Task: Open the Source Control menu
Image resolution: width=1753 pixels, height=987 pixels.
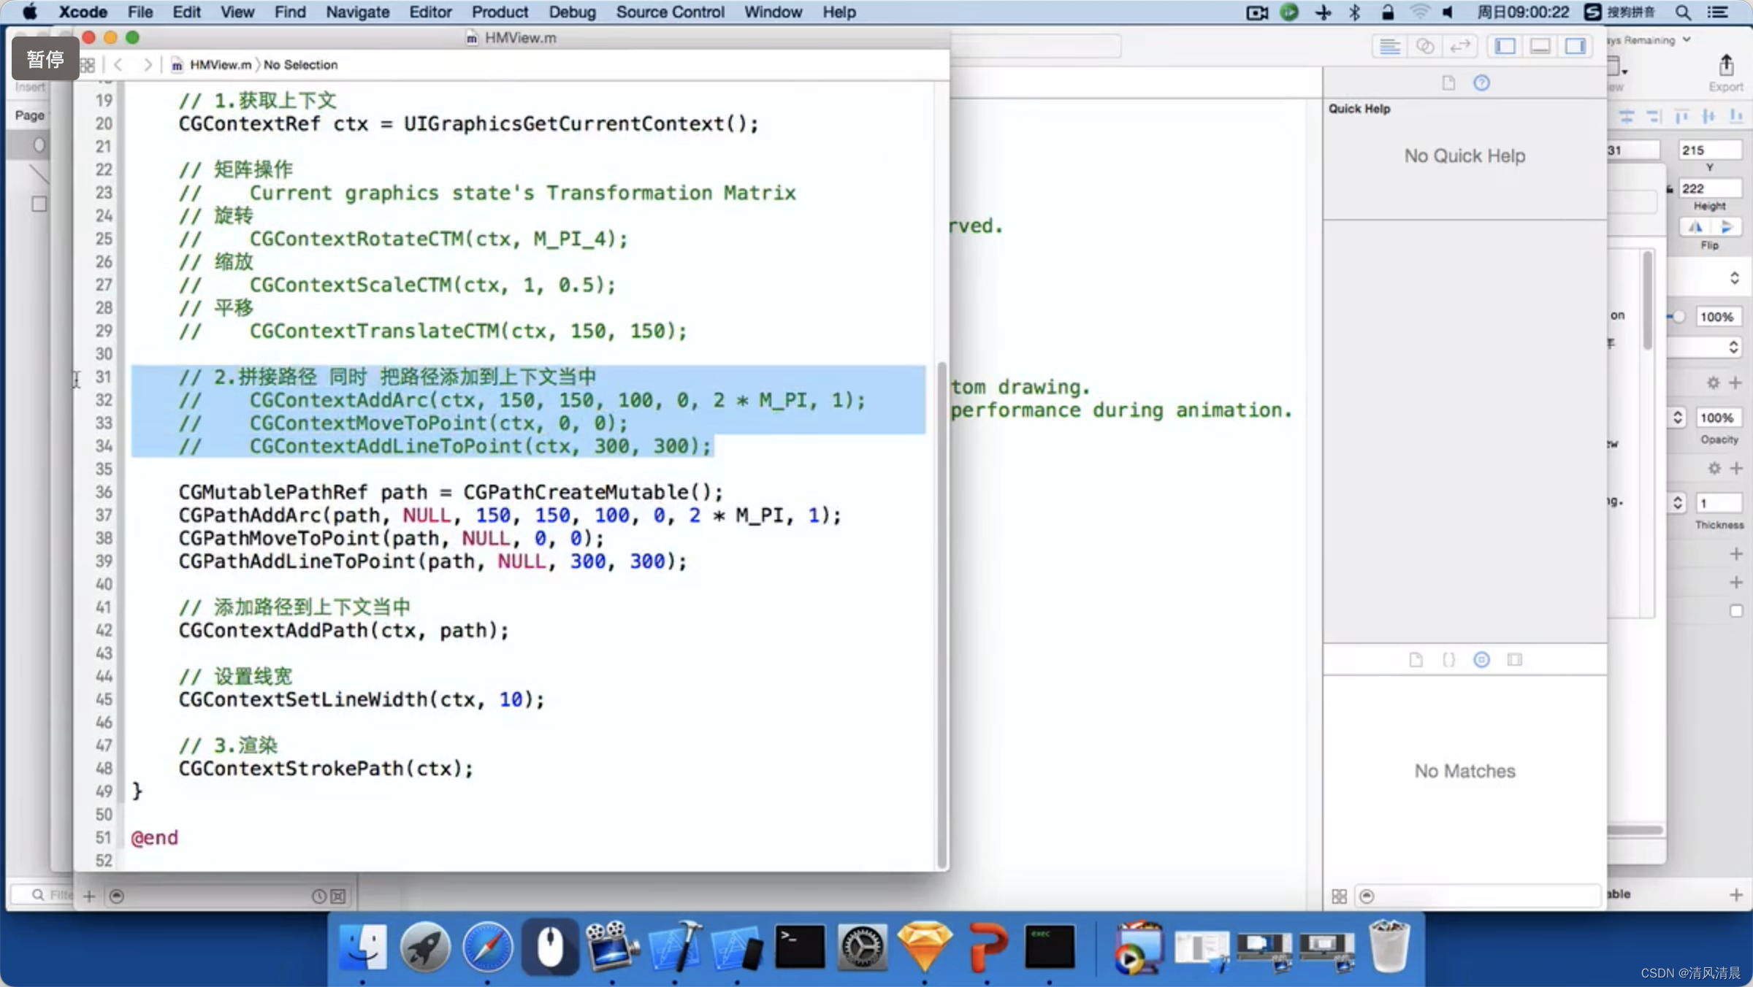Action: click(672, 12)
